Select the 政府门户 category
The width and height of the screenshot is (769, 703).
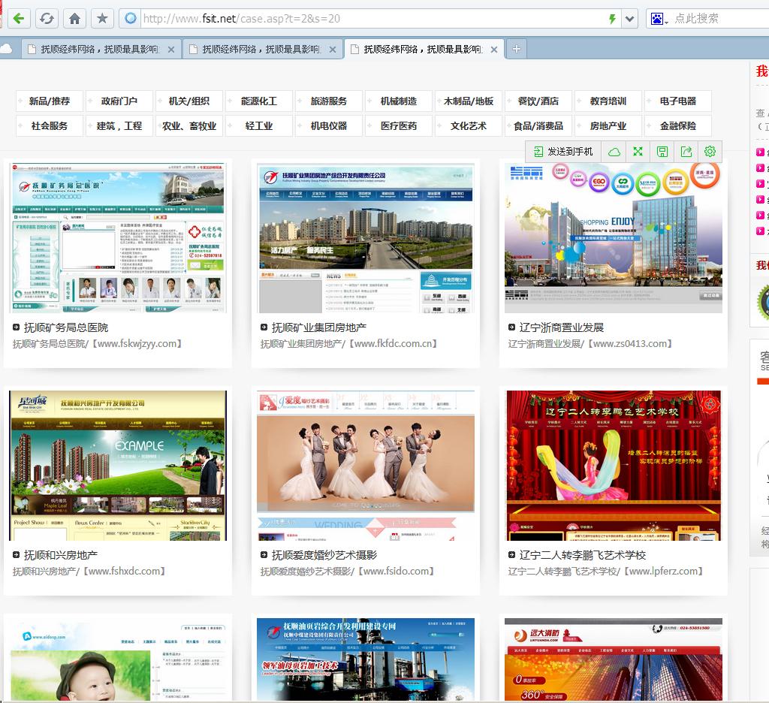tap(119, 101)
